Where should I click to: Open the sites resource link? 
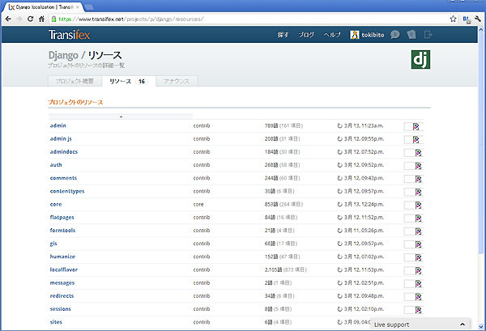[56, 322]
